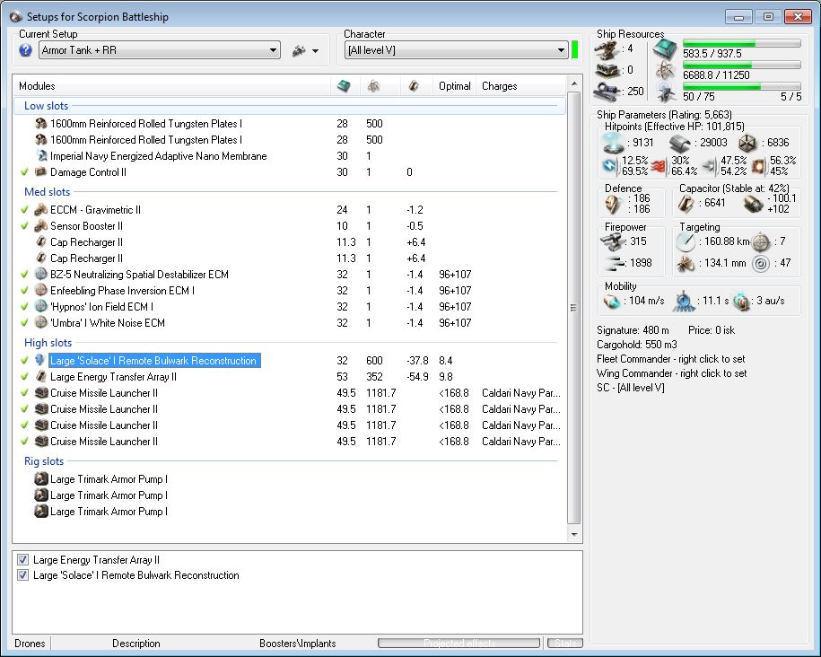Click the 'Hypnos' Ion Field ECM I icon
821x657 pixels.
[x=41, y=306]
